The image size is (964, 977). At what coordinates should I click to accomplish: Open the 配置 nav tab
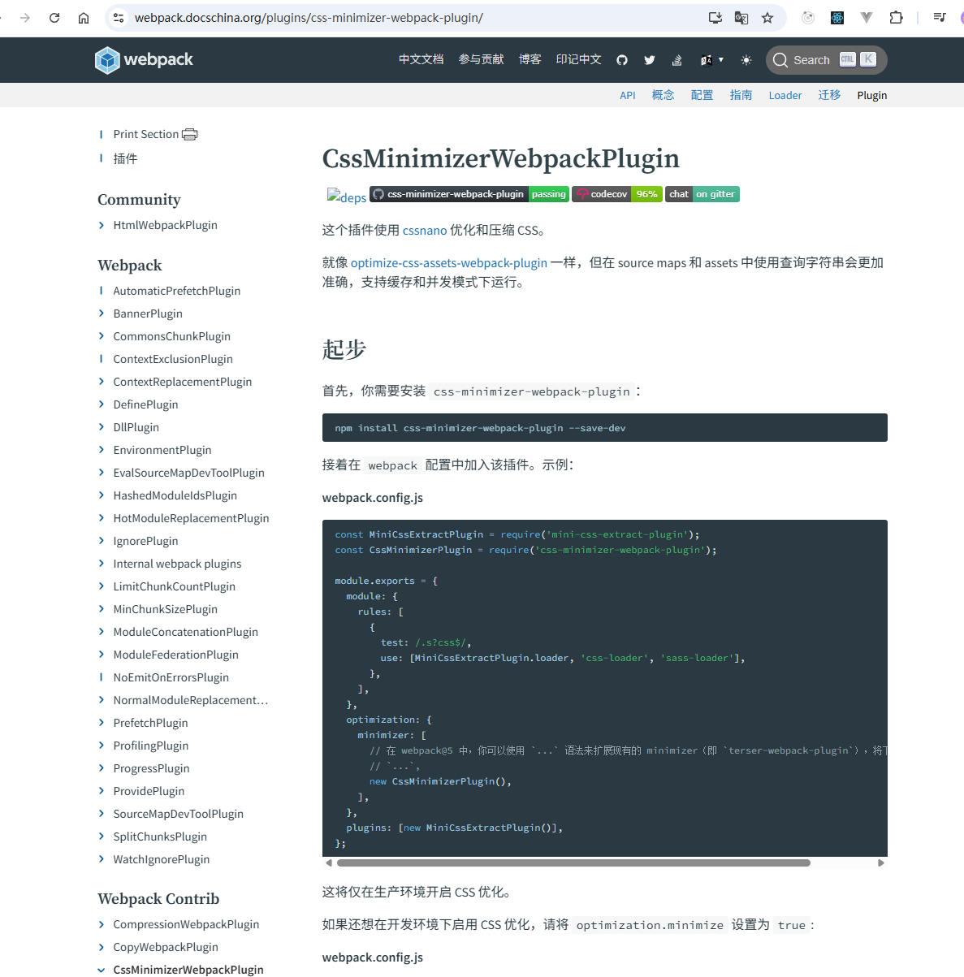click(702, 96)
